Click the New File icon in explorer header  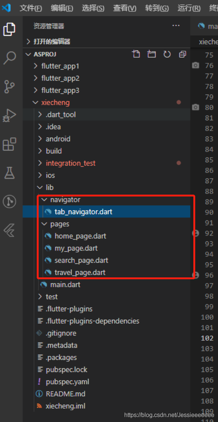click(x=136, y=54)
